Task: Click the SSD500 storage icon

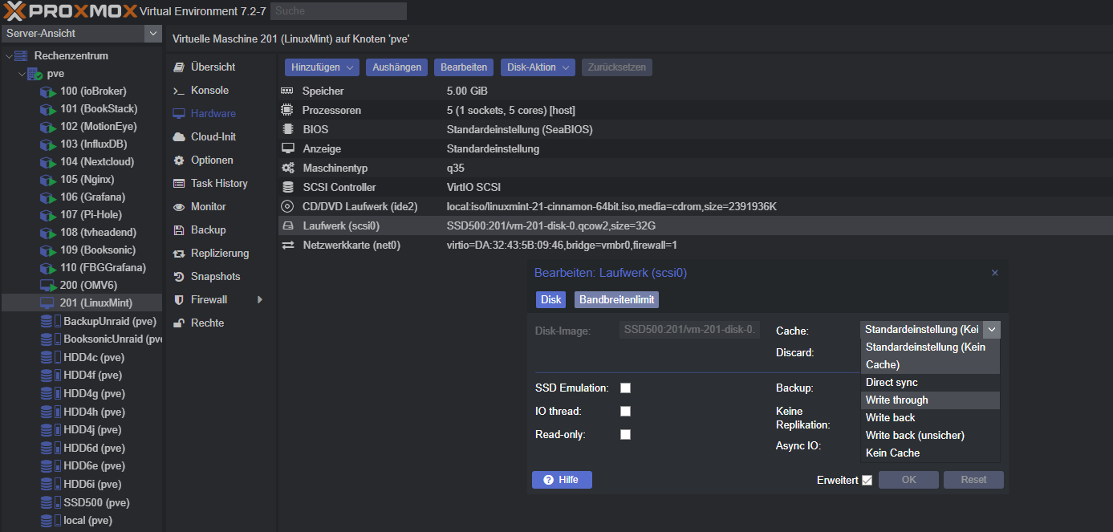Action: pyautogui.click(x=51, y=502)
